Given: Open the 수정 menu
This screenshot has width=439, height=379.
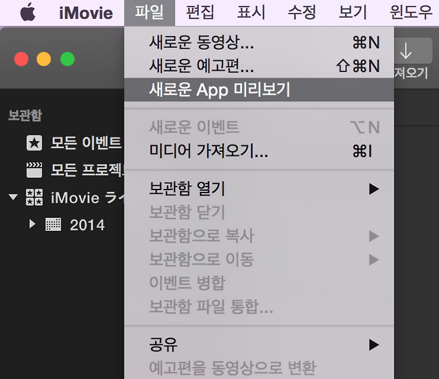Looking at the screenshot, I should point(302,13).
